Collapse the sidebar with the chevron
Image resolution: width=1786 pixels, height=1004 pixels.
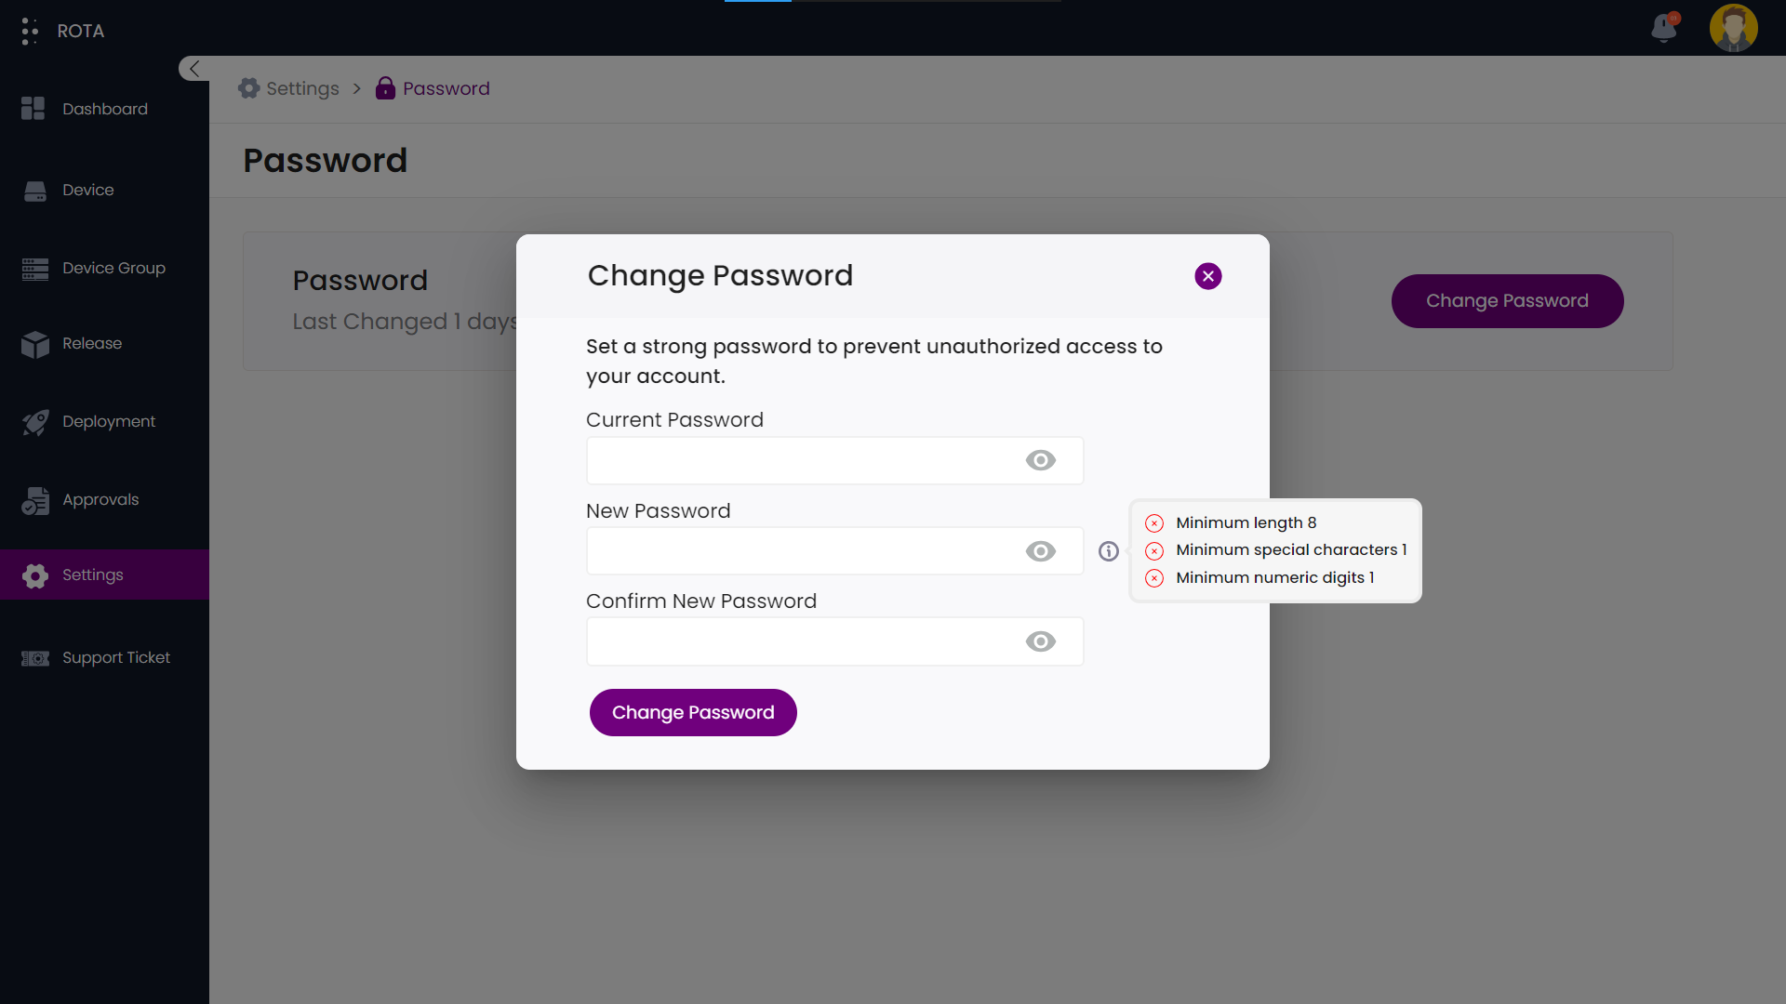pyautogui.click(x=193, y=68)
